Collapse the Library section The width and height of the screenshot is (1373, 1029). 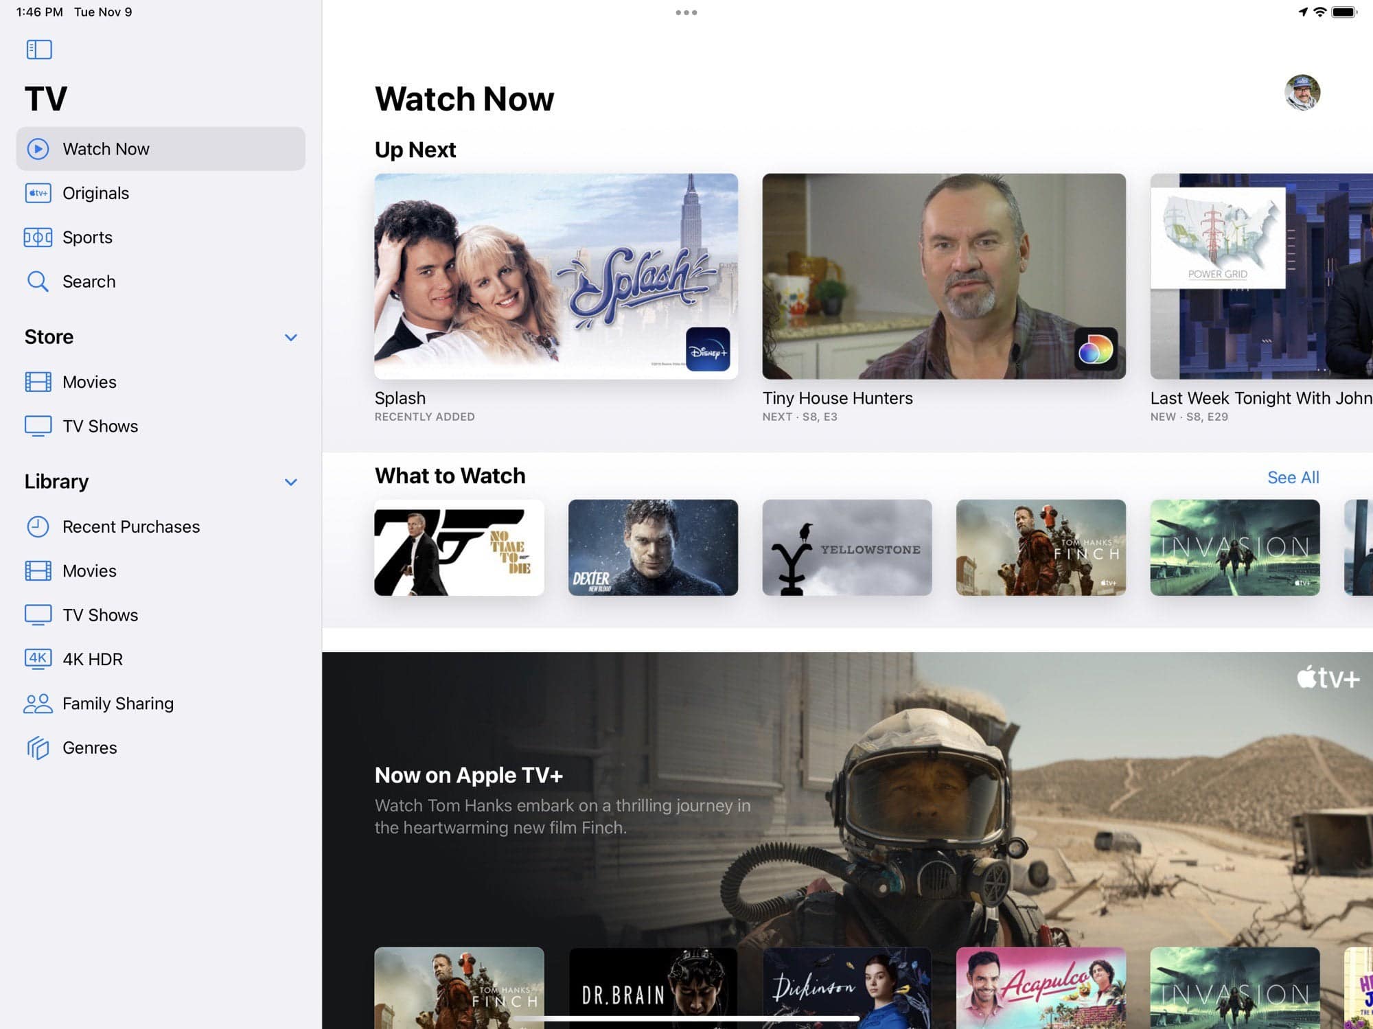(x=291, y=481)
